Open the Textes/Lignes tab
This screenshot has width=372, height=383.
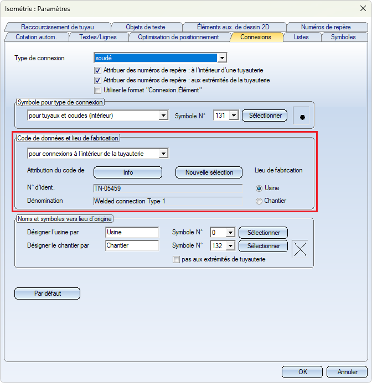click(98, 37)
